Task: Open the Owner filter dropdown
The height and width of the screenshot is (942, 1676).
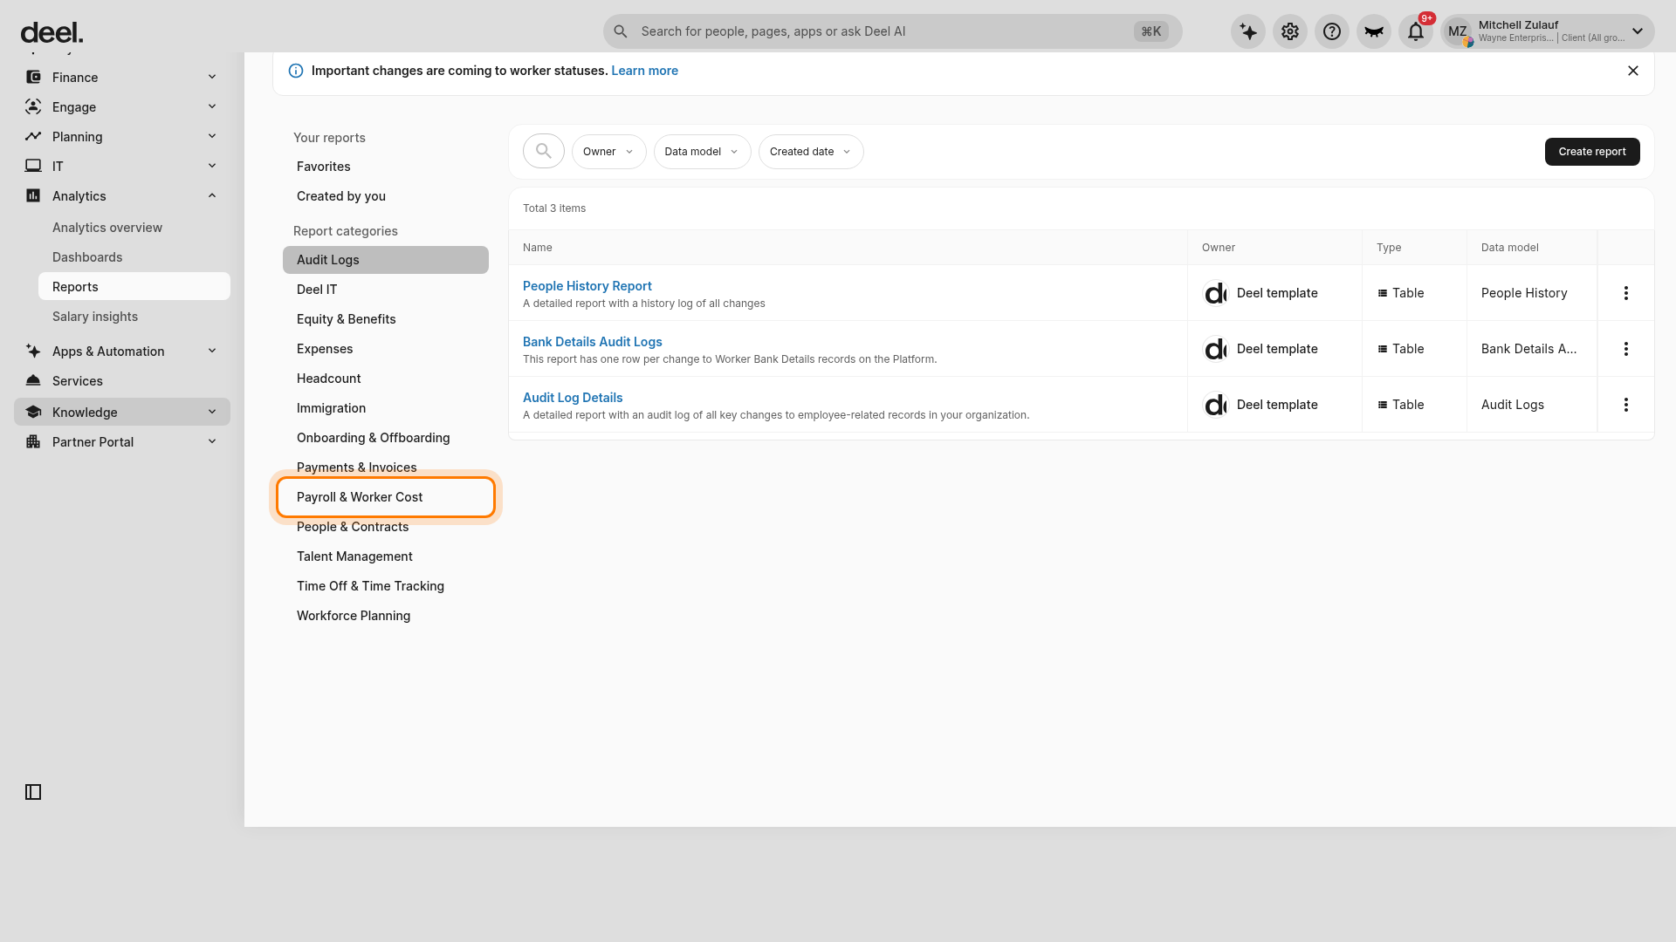Action: tap(608, 152)
